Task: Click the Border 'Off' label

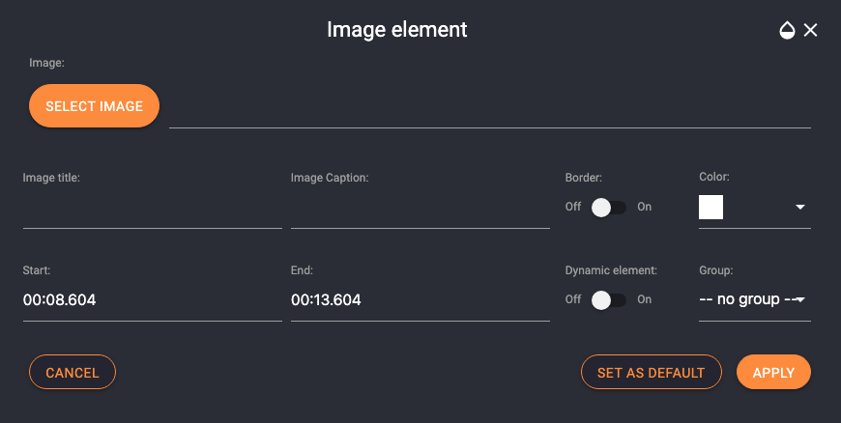Action: (x=573, y=207)
